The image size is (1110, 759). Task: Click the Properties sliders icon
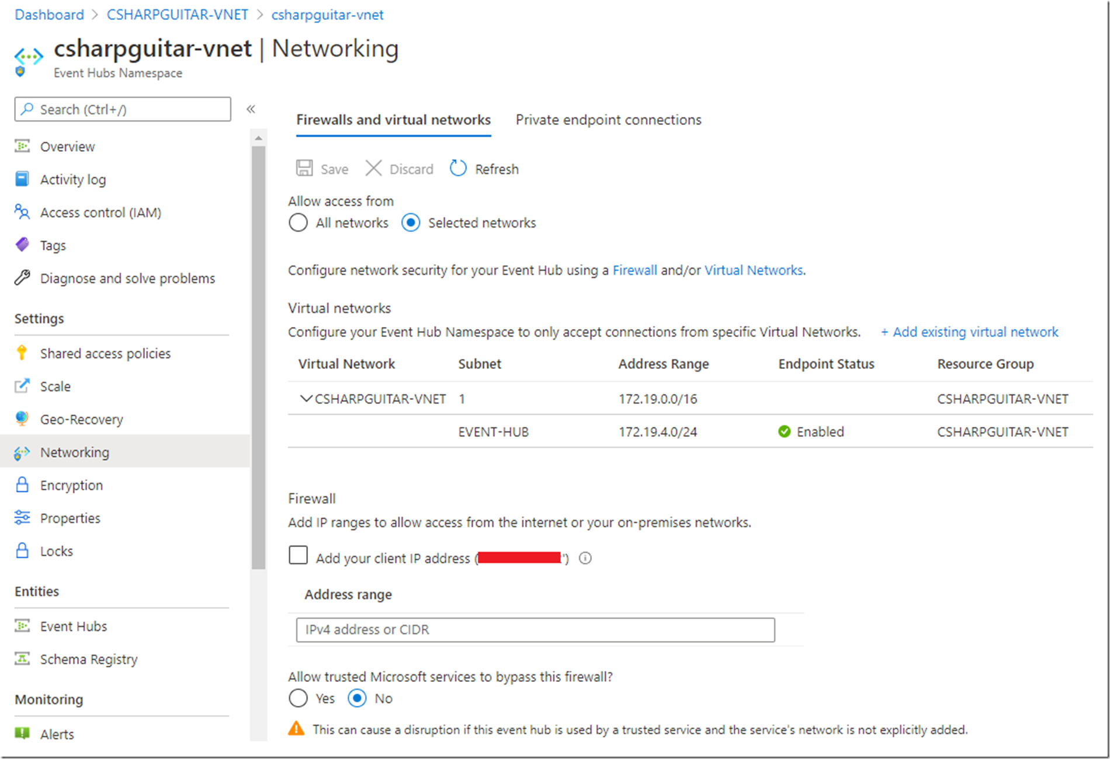[22, 517]
